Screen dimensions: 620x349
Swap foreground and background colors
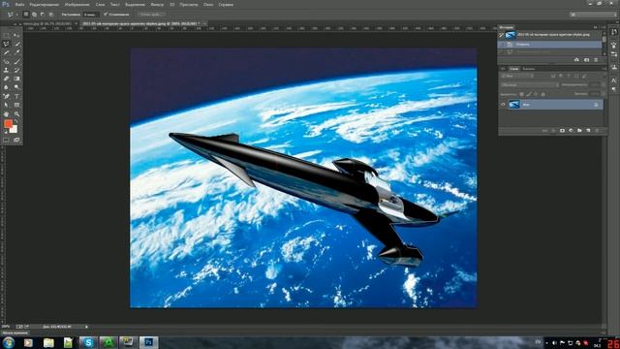(16, 121)
